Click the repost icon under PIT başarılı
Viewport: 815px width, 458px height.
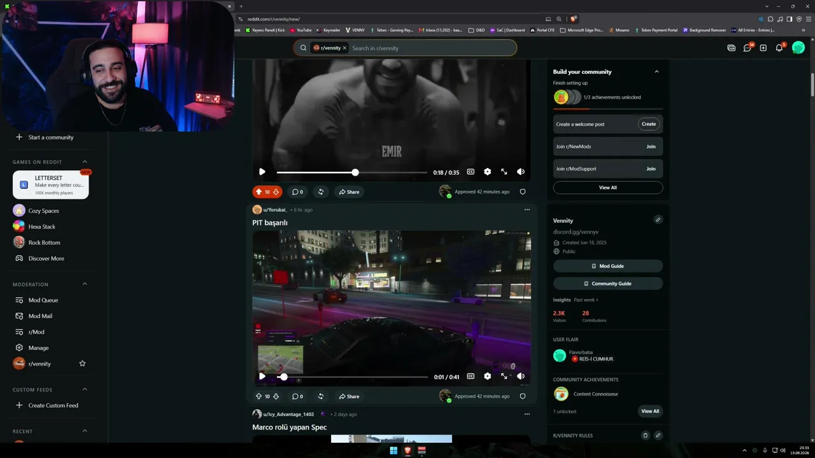pyautogui.click(x=320, y=396)
